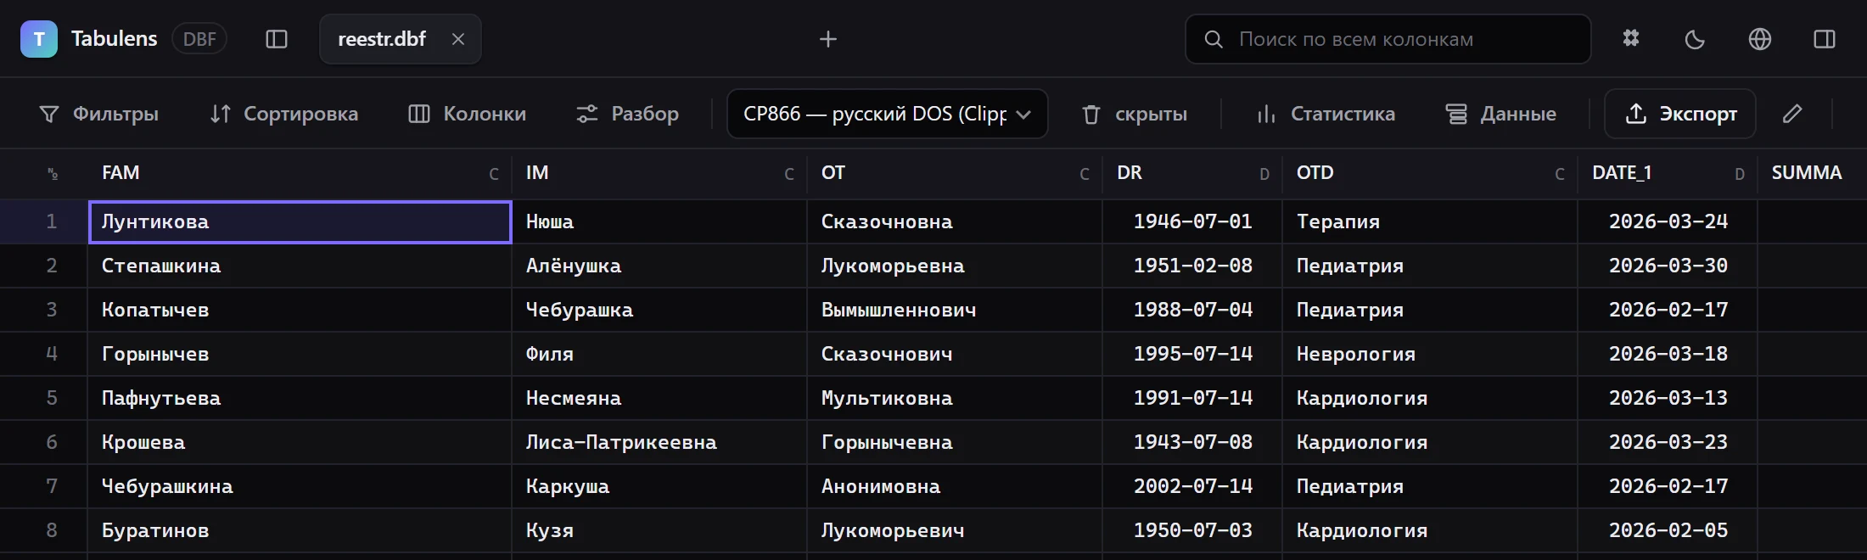This screenshot has width=1867, height=560.
Task: Click the pencil edit icon
Action: click(x=1792, y=114)
